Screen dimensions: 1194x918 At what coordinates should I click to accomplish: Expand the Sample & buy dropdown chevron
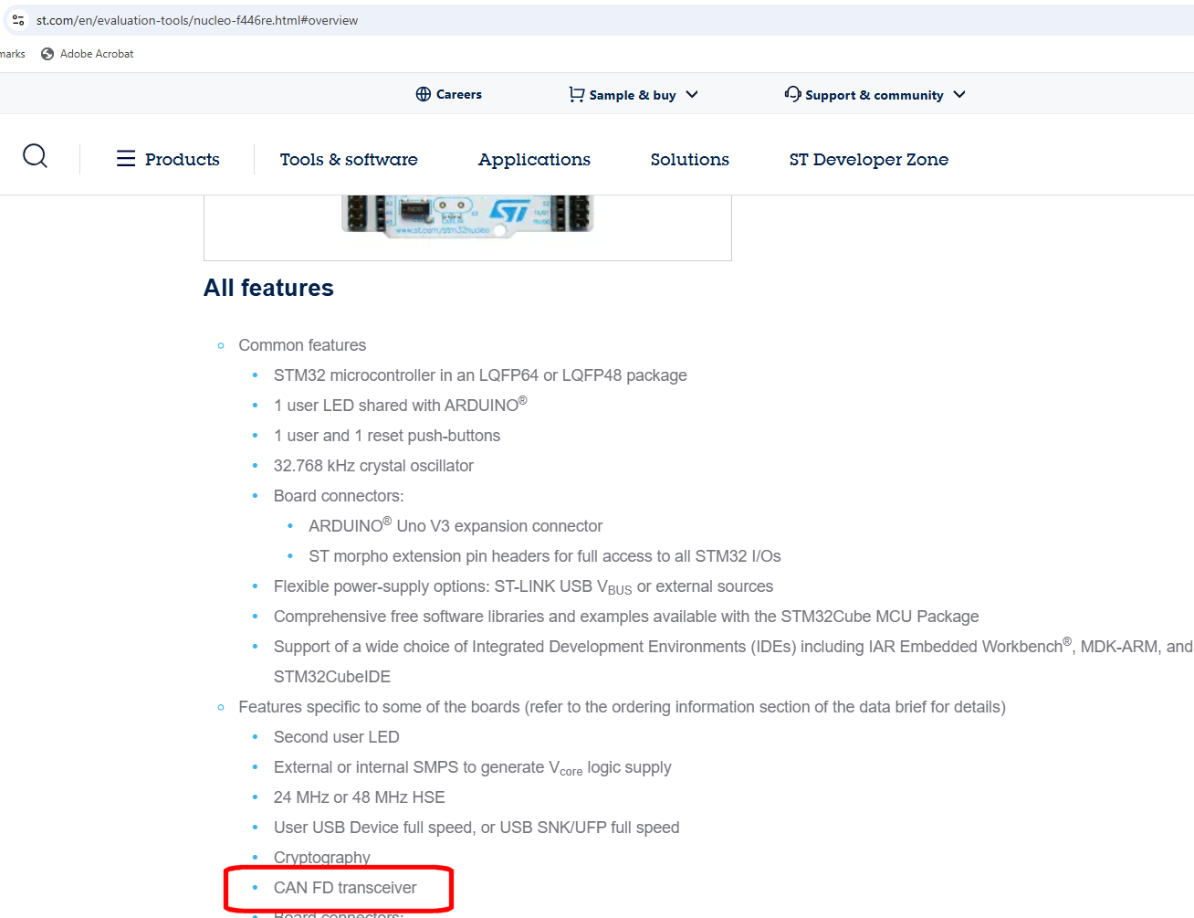click(692, 95)
